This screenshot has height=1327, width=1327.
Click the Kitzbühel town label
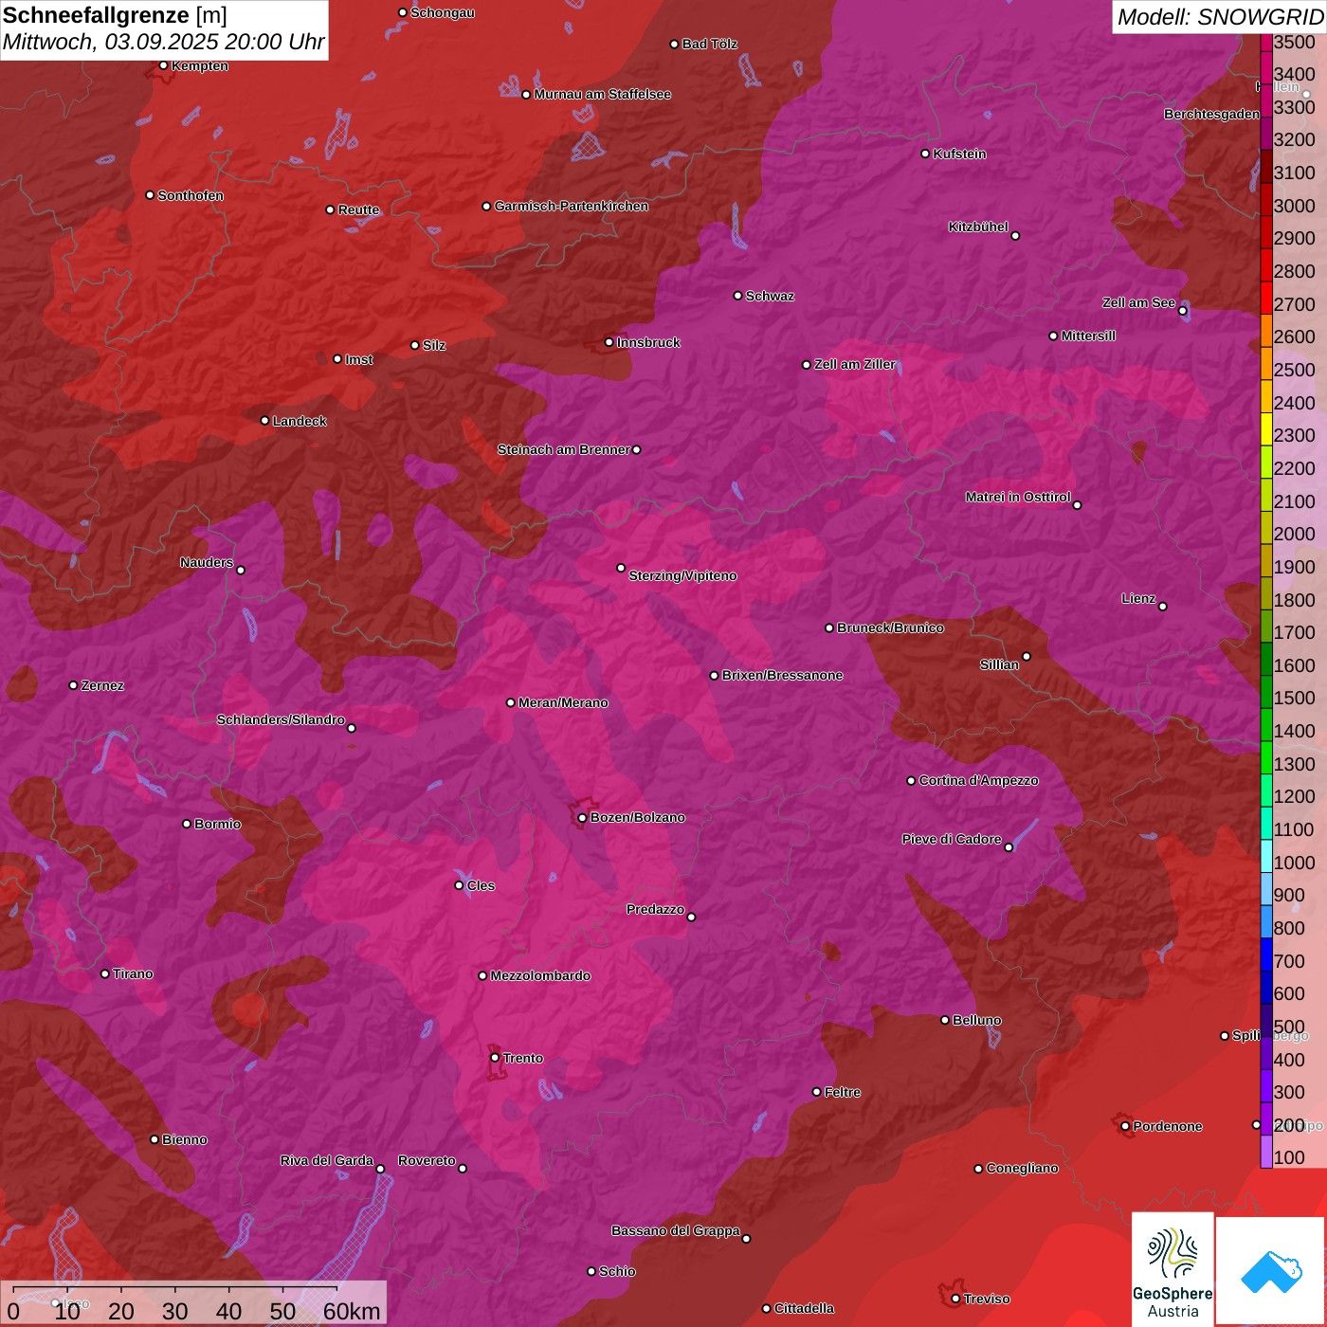click(x=978, y=227)
